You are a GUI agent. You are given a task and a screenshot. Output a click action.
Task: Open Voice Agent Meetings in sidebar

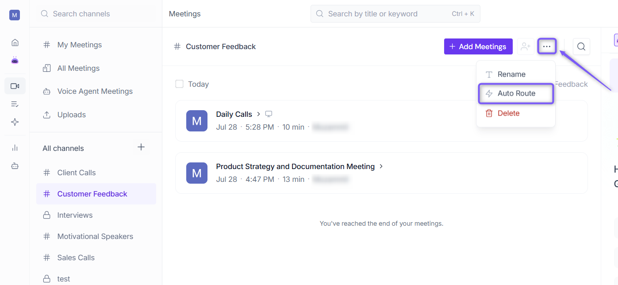(x=96, y=91)
